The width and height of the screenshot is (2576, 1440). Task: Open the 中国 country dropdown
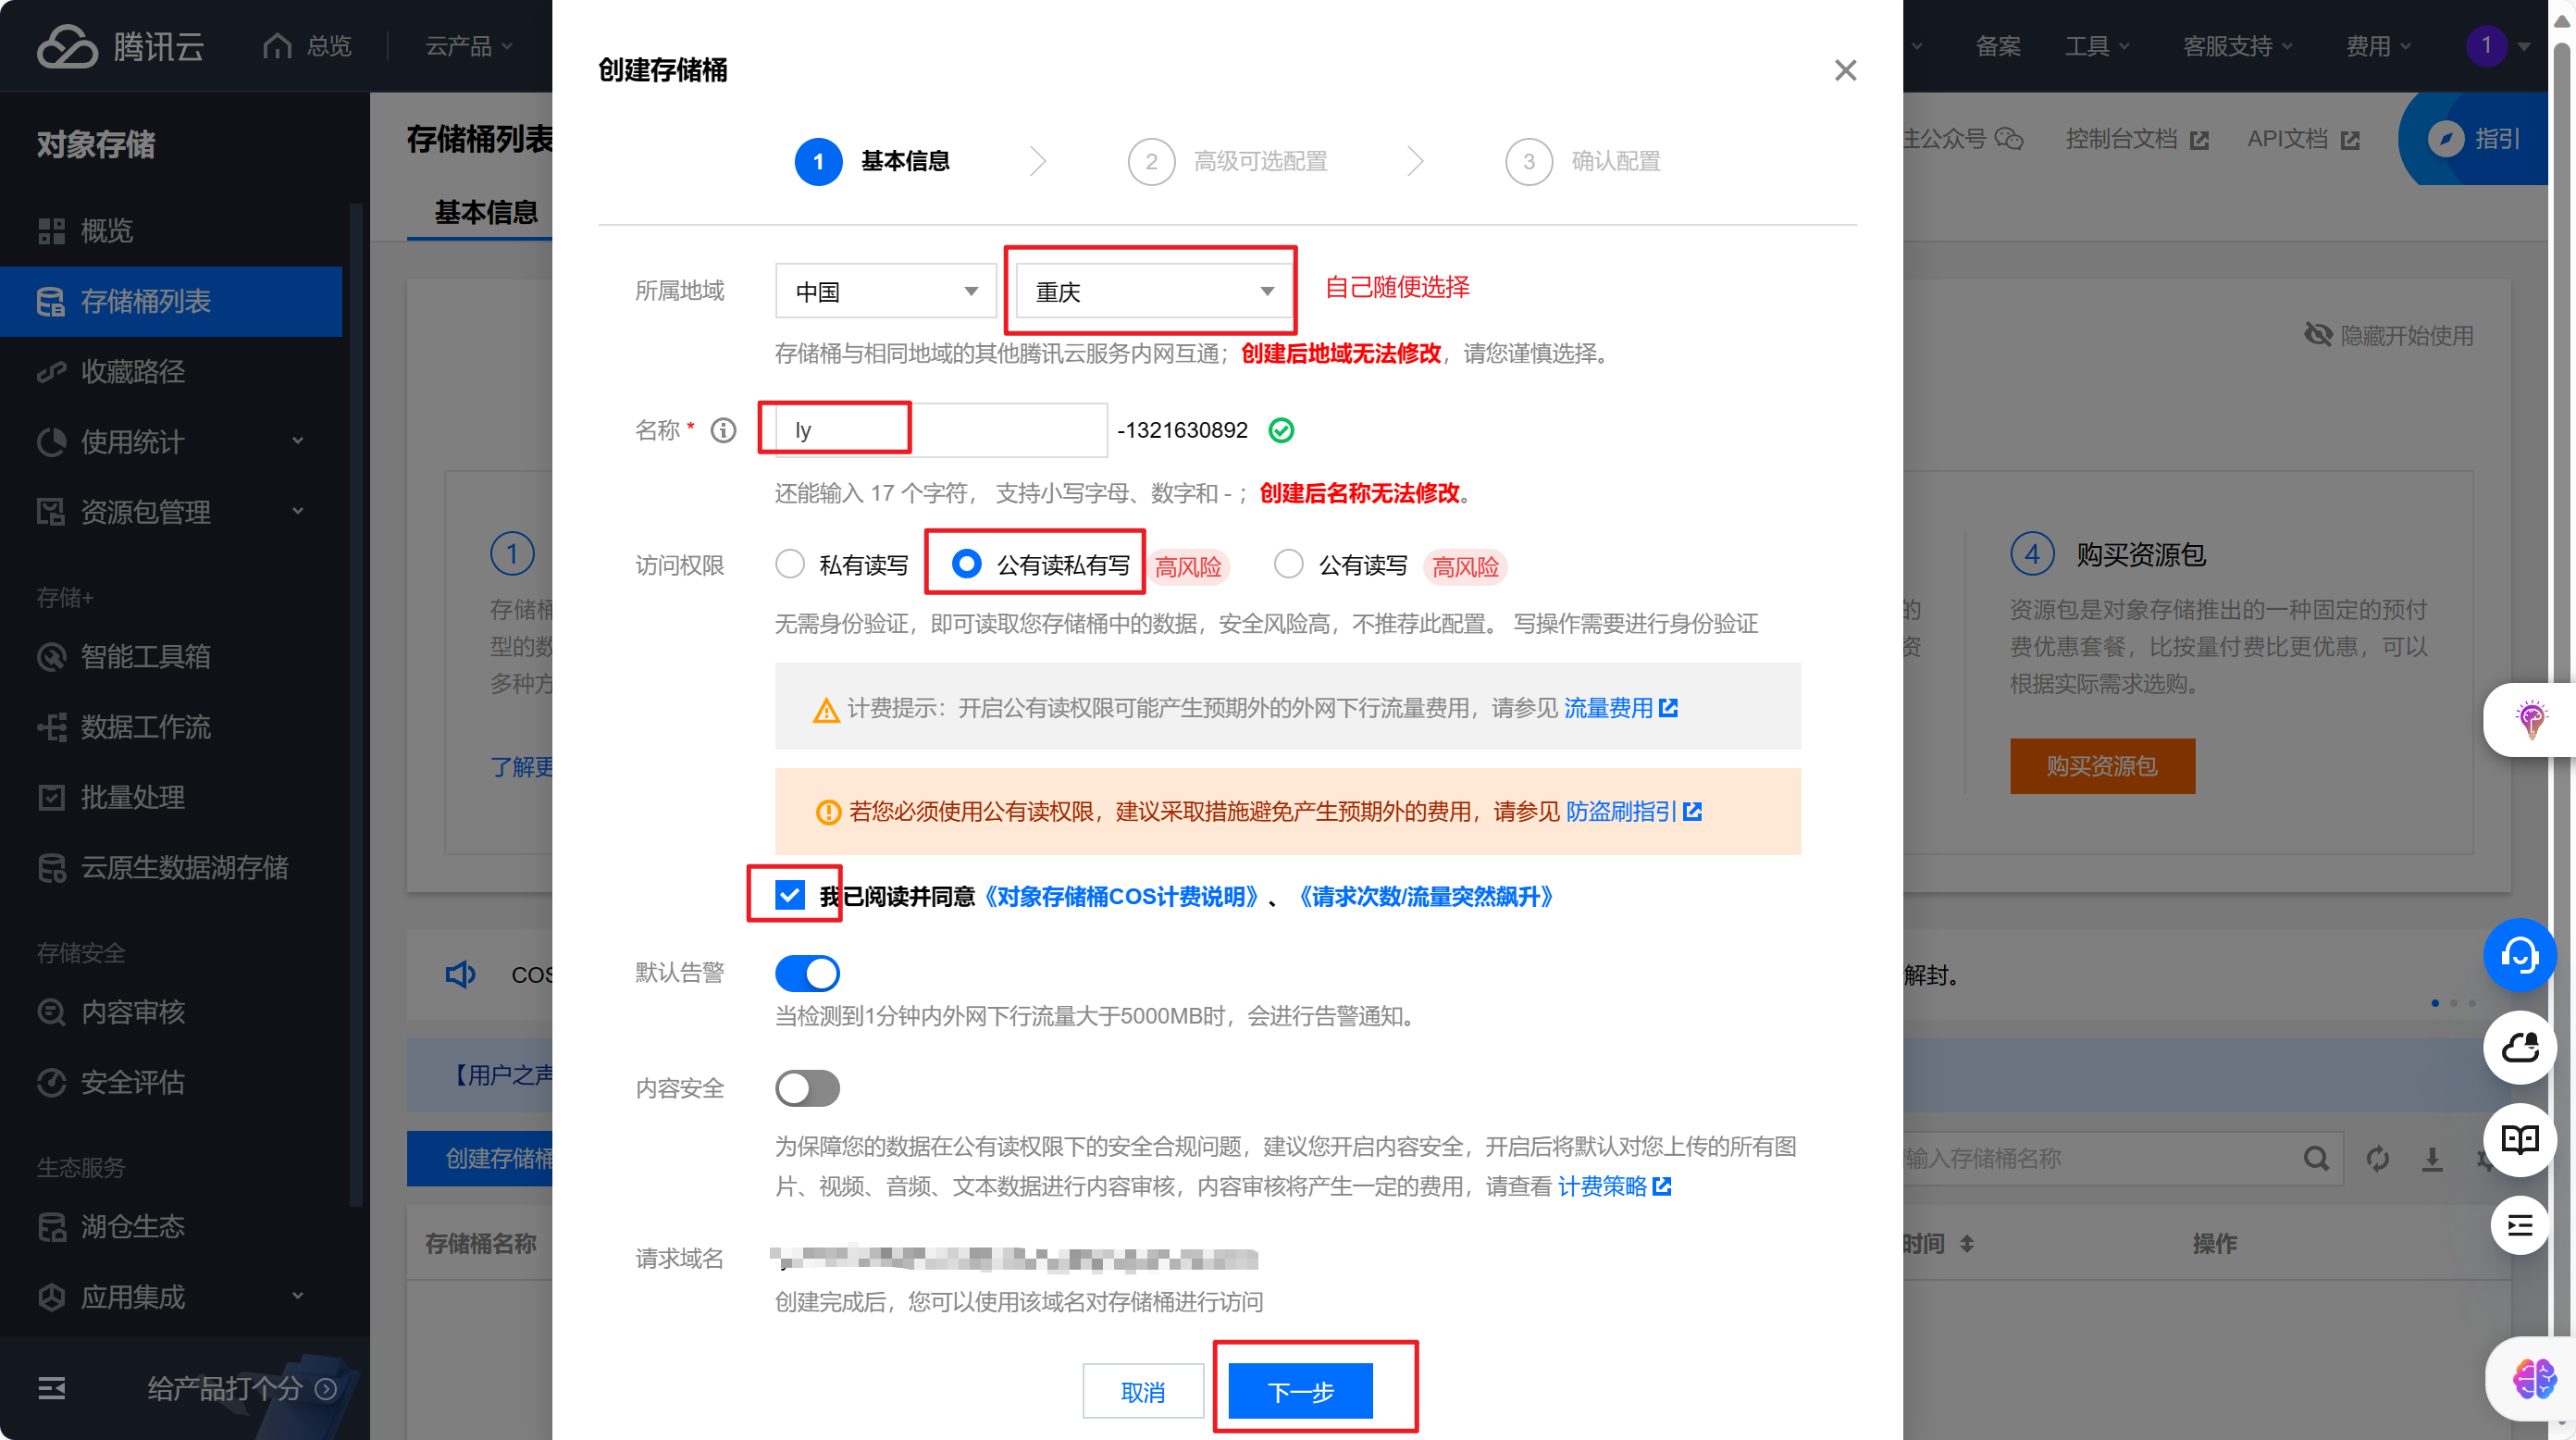885,291
